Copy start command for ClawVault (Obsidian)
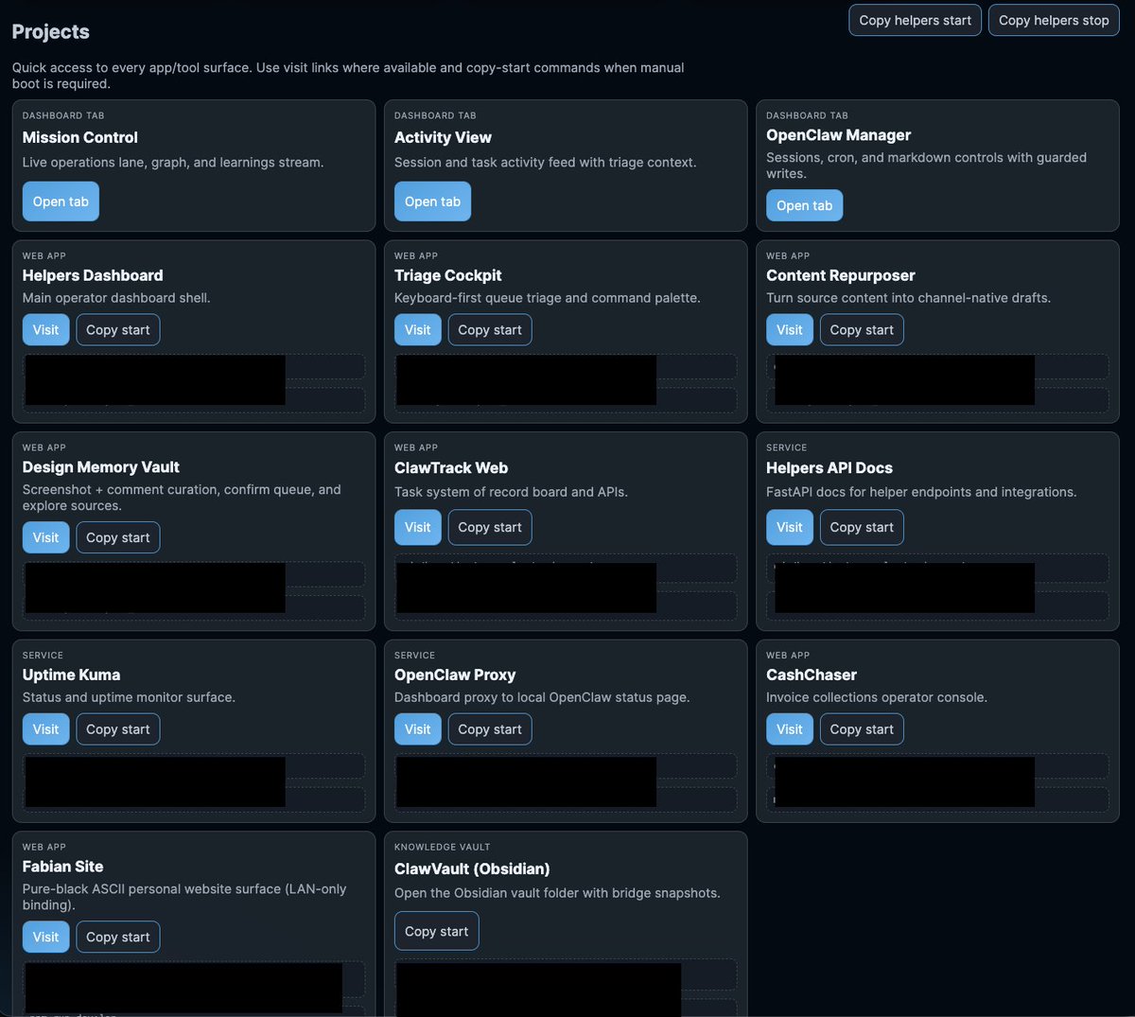Screen dimensions: 1135x1017 coord(436,931)
